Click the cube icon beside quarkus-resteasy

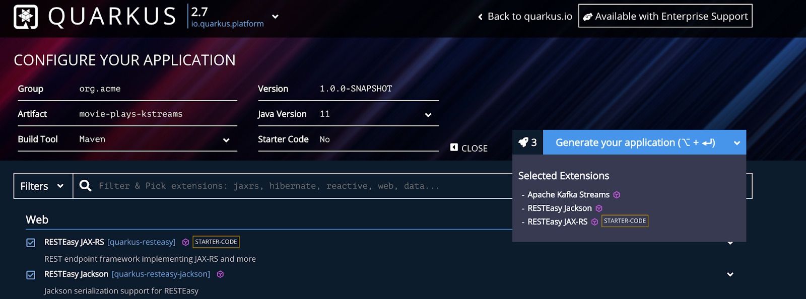185,242
